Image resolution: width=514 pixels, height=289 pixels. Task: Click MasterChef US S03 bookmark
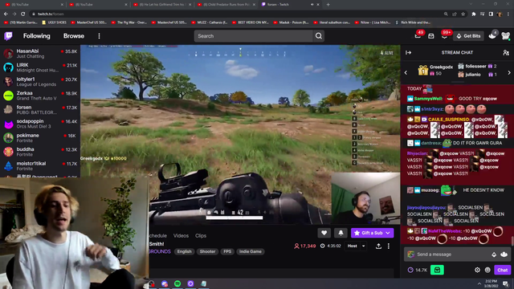tap(89, 22)
